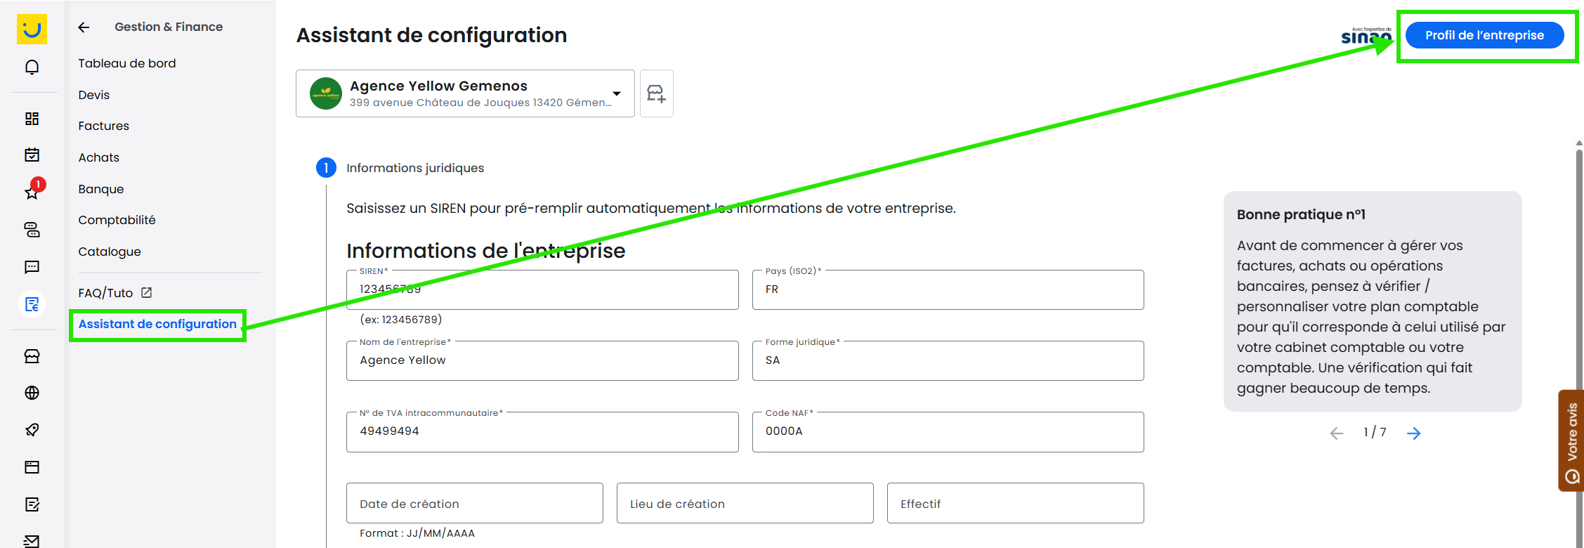
Task: Show previous bonne pratique with left arrow
Action: [x=1336, y=433]
